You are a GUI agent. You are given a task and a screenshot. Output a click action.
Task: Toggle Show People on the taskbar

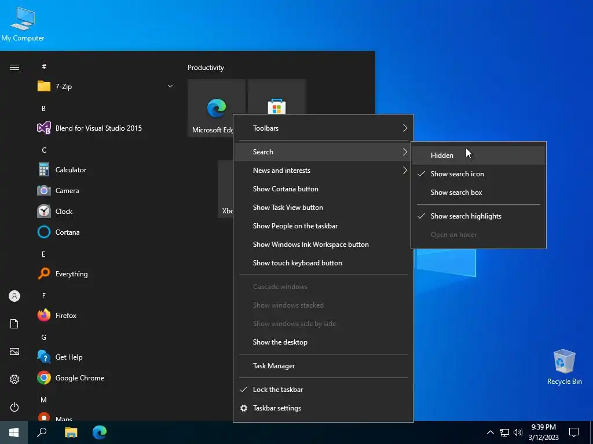point(323,226)
